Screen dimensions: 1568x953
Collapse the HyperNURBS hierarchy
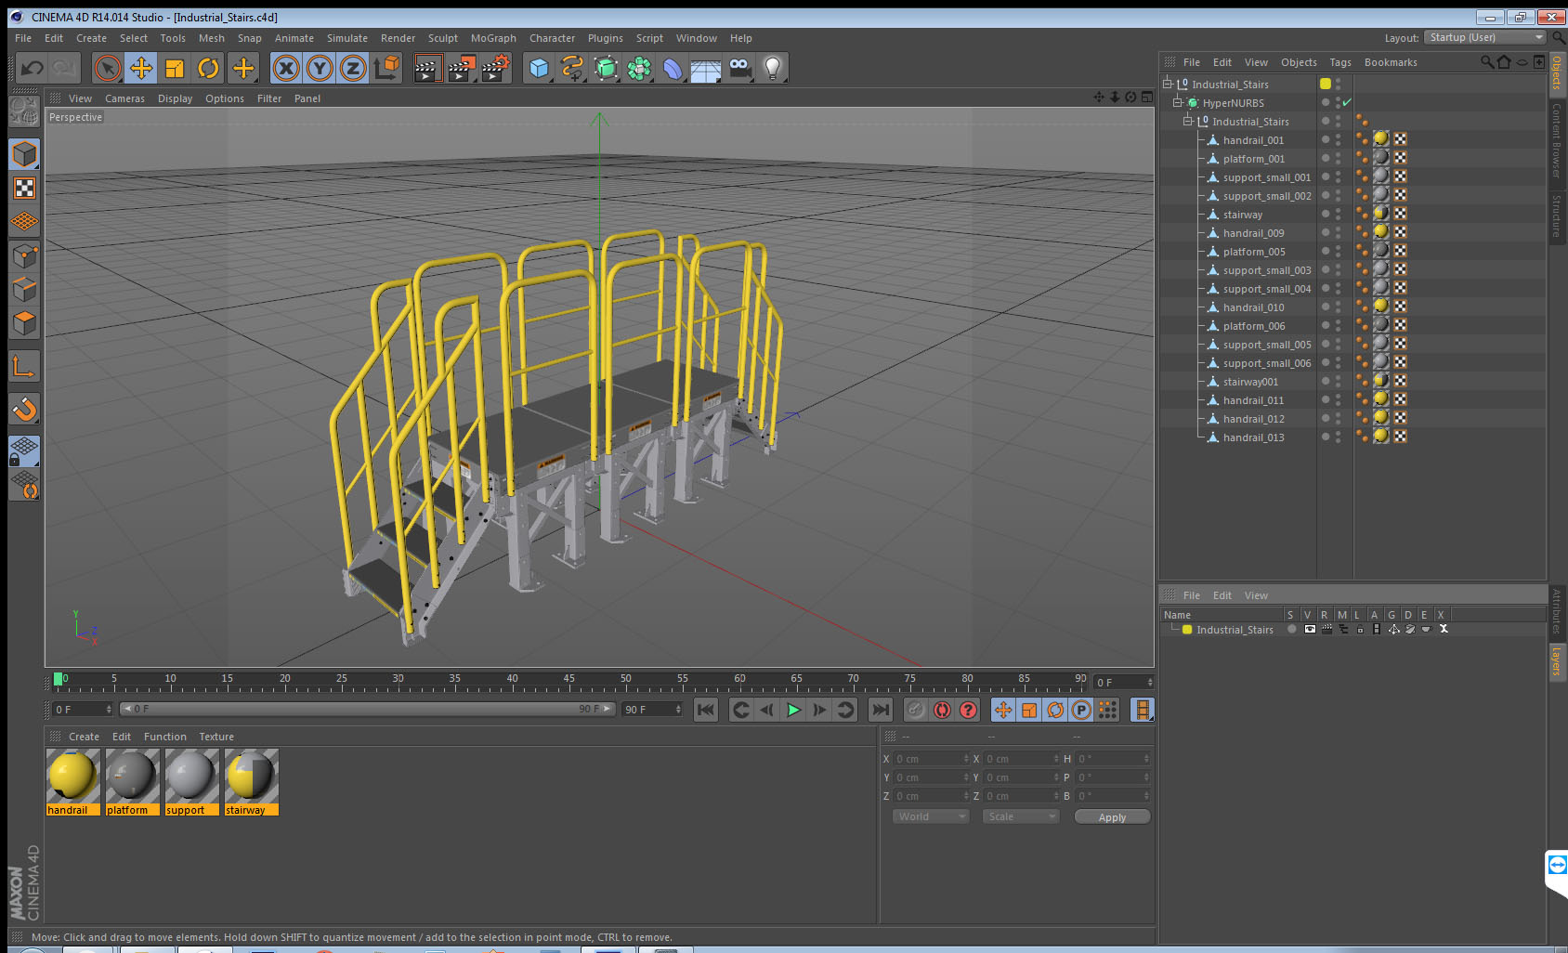click(1177, 102)
